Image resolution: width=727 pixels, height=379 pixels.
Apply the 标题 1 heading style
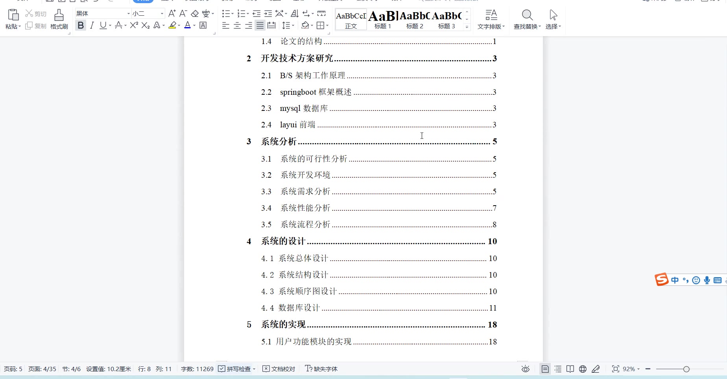click(x=383, y=19)
